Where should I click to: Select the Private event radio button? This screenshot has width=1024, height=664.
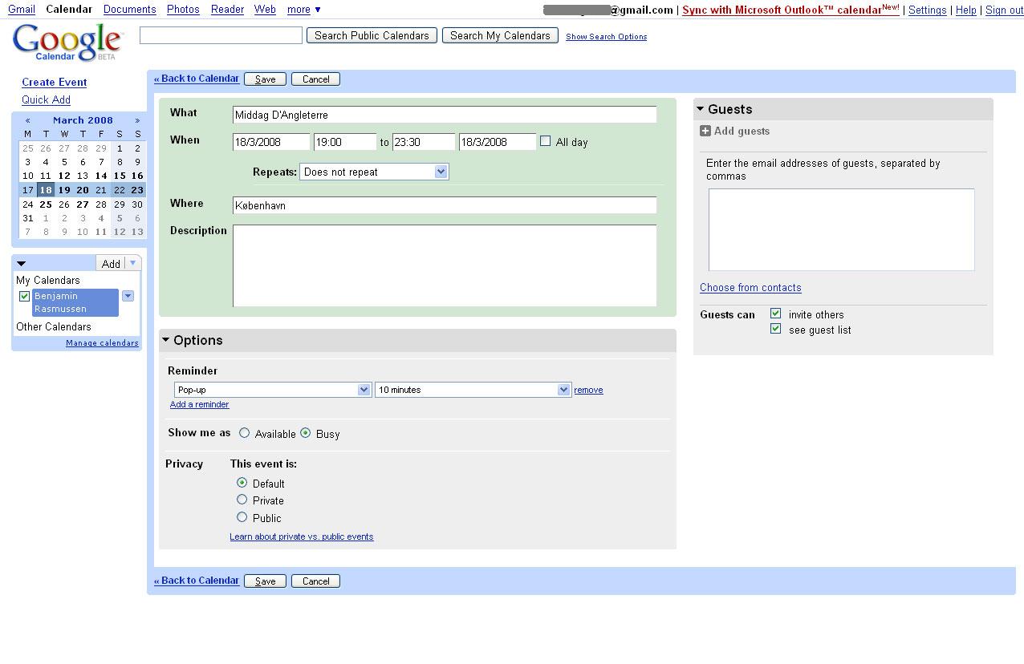(242, 500)
